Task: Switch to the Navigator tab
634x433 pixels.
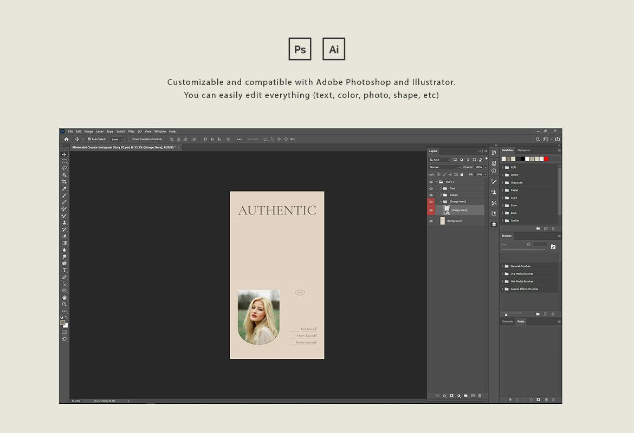Action: (x=524, y=150)
